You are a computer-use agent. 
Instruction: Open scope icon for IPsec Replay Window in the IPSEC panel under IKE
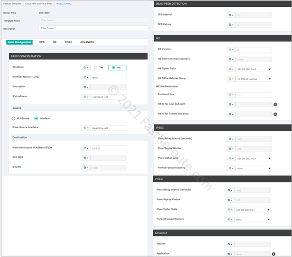tap(231, 149)
